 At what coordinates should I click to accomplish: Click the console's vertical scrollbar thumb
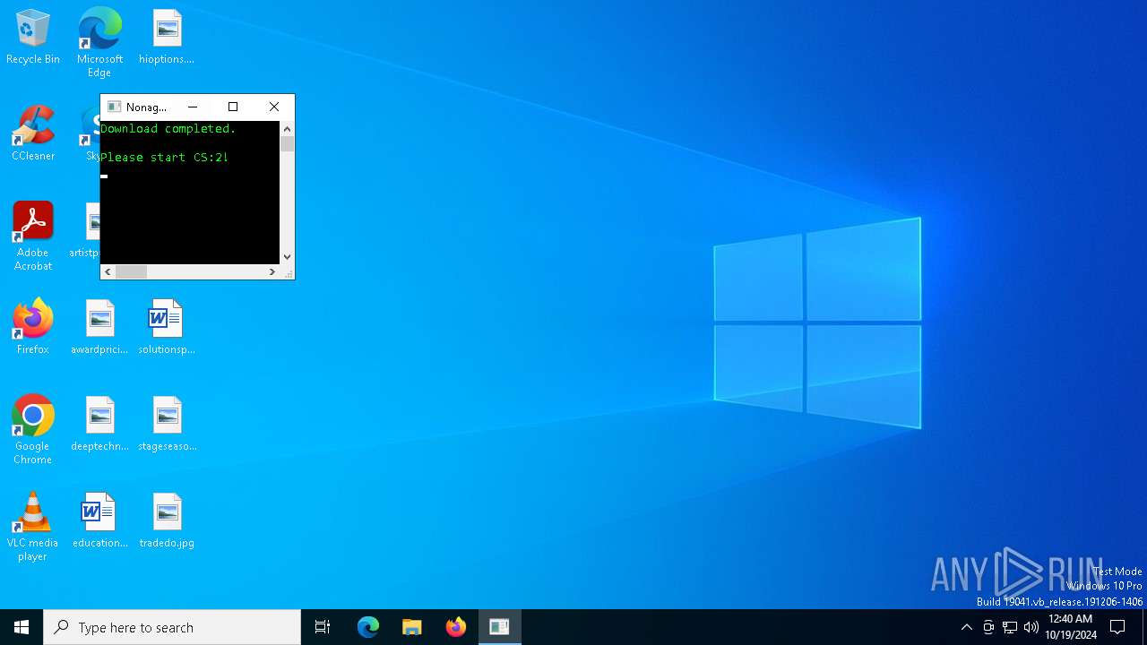(x=287, y=144)
